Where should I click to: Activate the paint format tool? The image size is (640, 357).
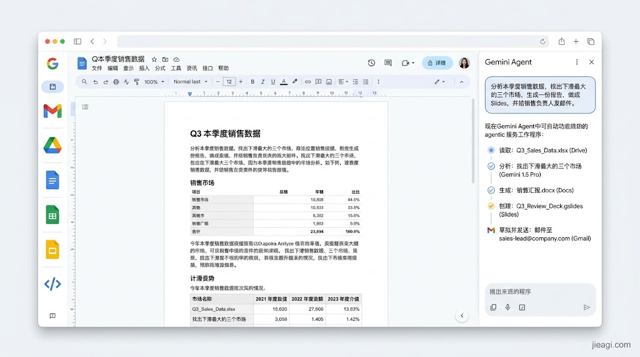(x=137, y=82)
